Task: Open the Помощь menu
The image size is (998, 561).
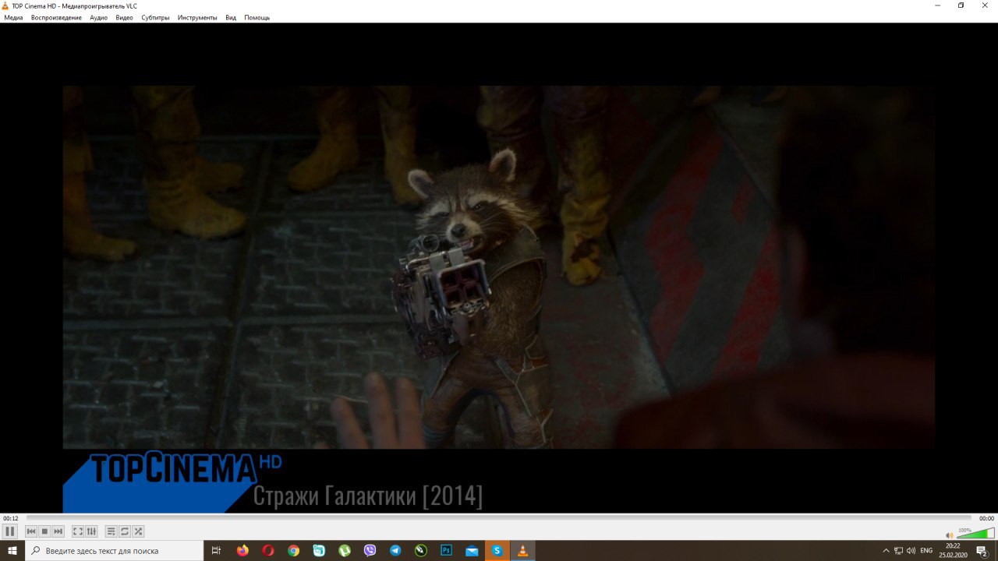Action: [x=257, y=17]
